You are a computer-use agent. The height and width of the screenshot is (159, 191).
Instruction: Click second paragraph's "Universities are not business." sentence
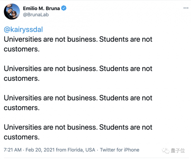pyautogui.click(x=50, y=69)
